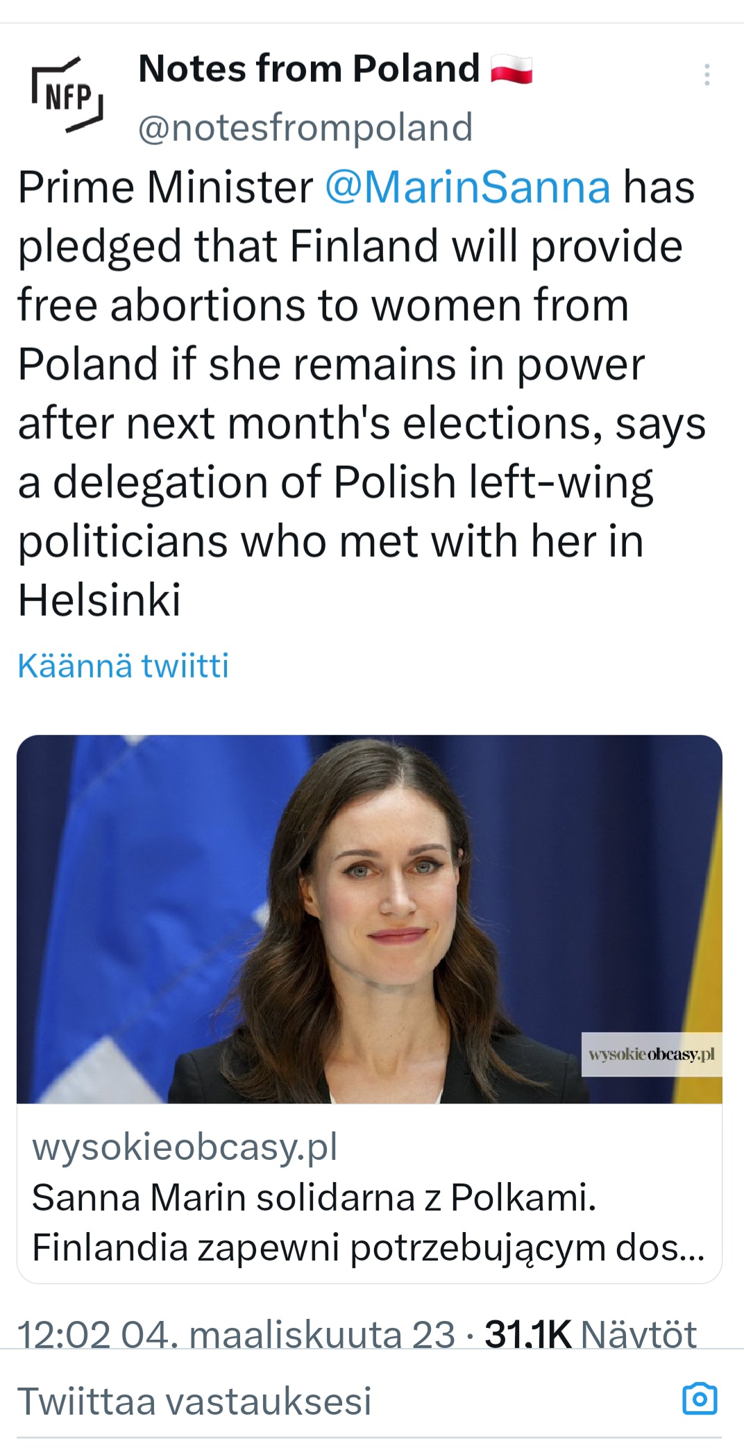Tap the Näytöt views label
Viewport: 744px width, 1448px height.
638,1334
